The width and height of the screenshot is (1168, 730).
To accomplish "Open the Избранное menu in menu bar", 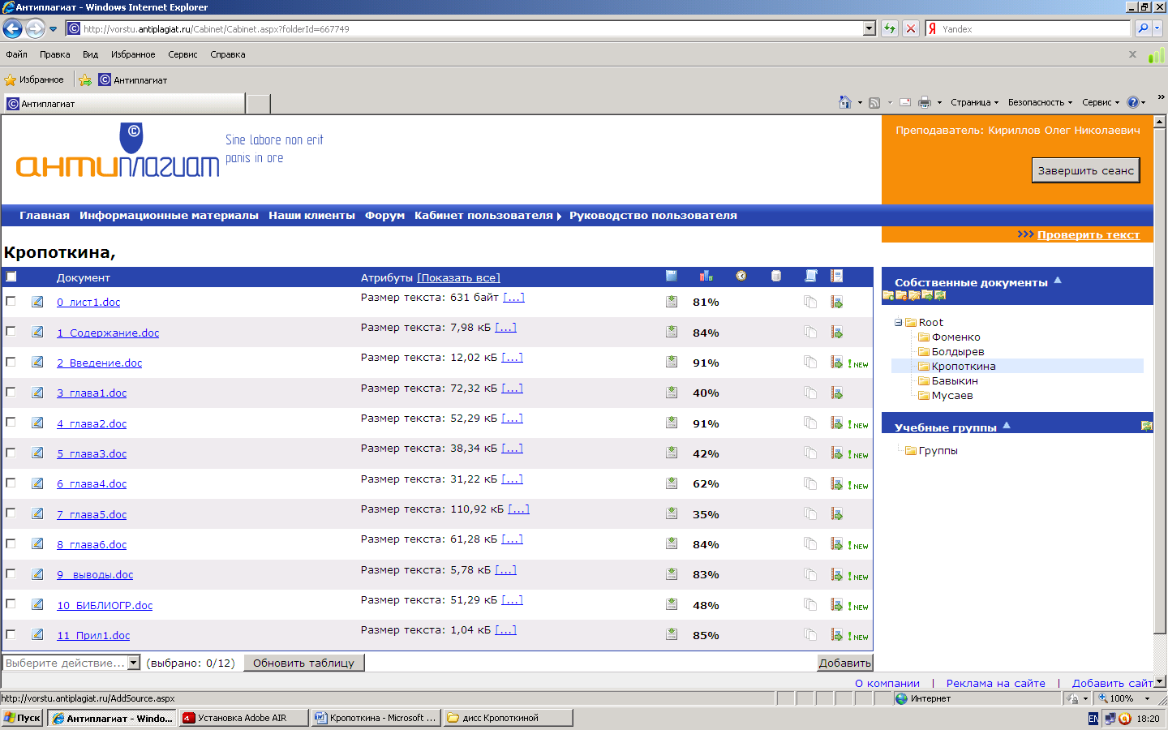I will click(133, 54).
